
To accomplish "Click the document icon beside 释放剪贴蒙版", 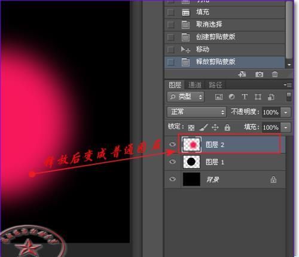I will (x=185, y=62).
